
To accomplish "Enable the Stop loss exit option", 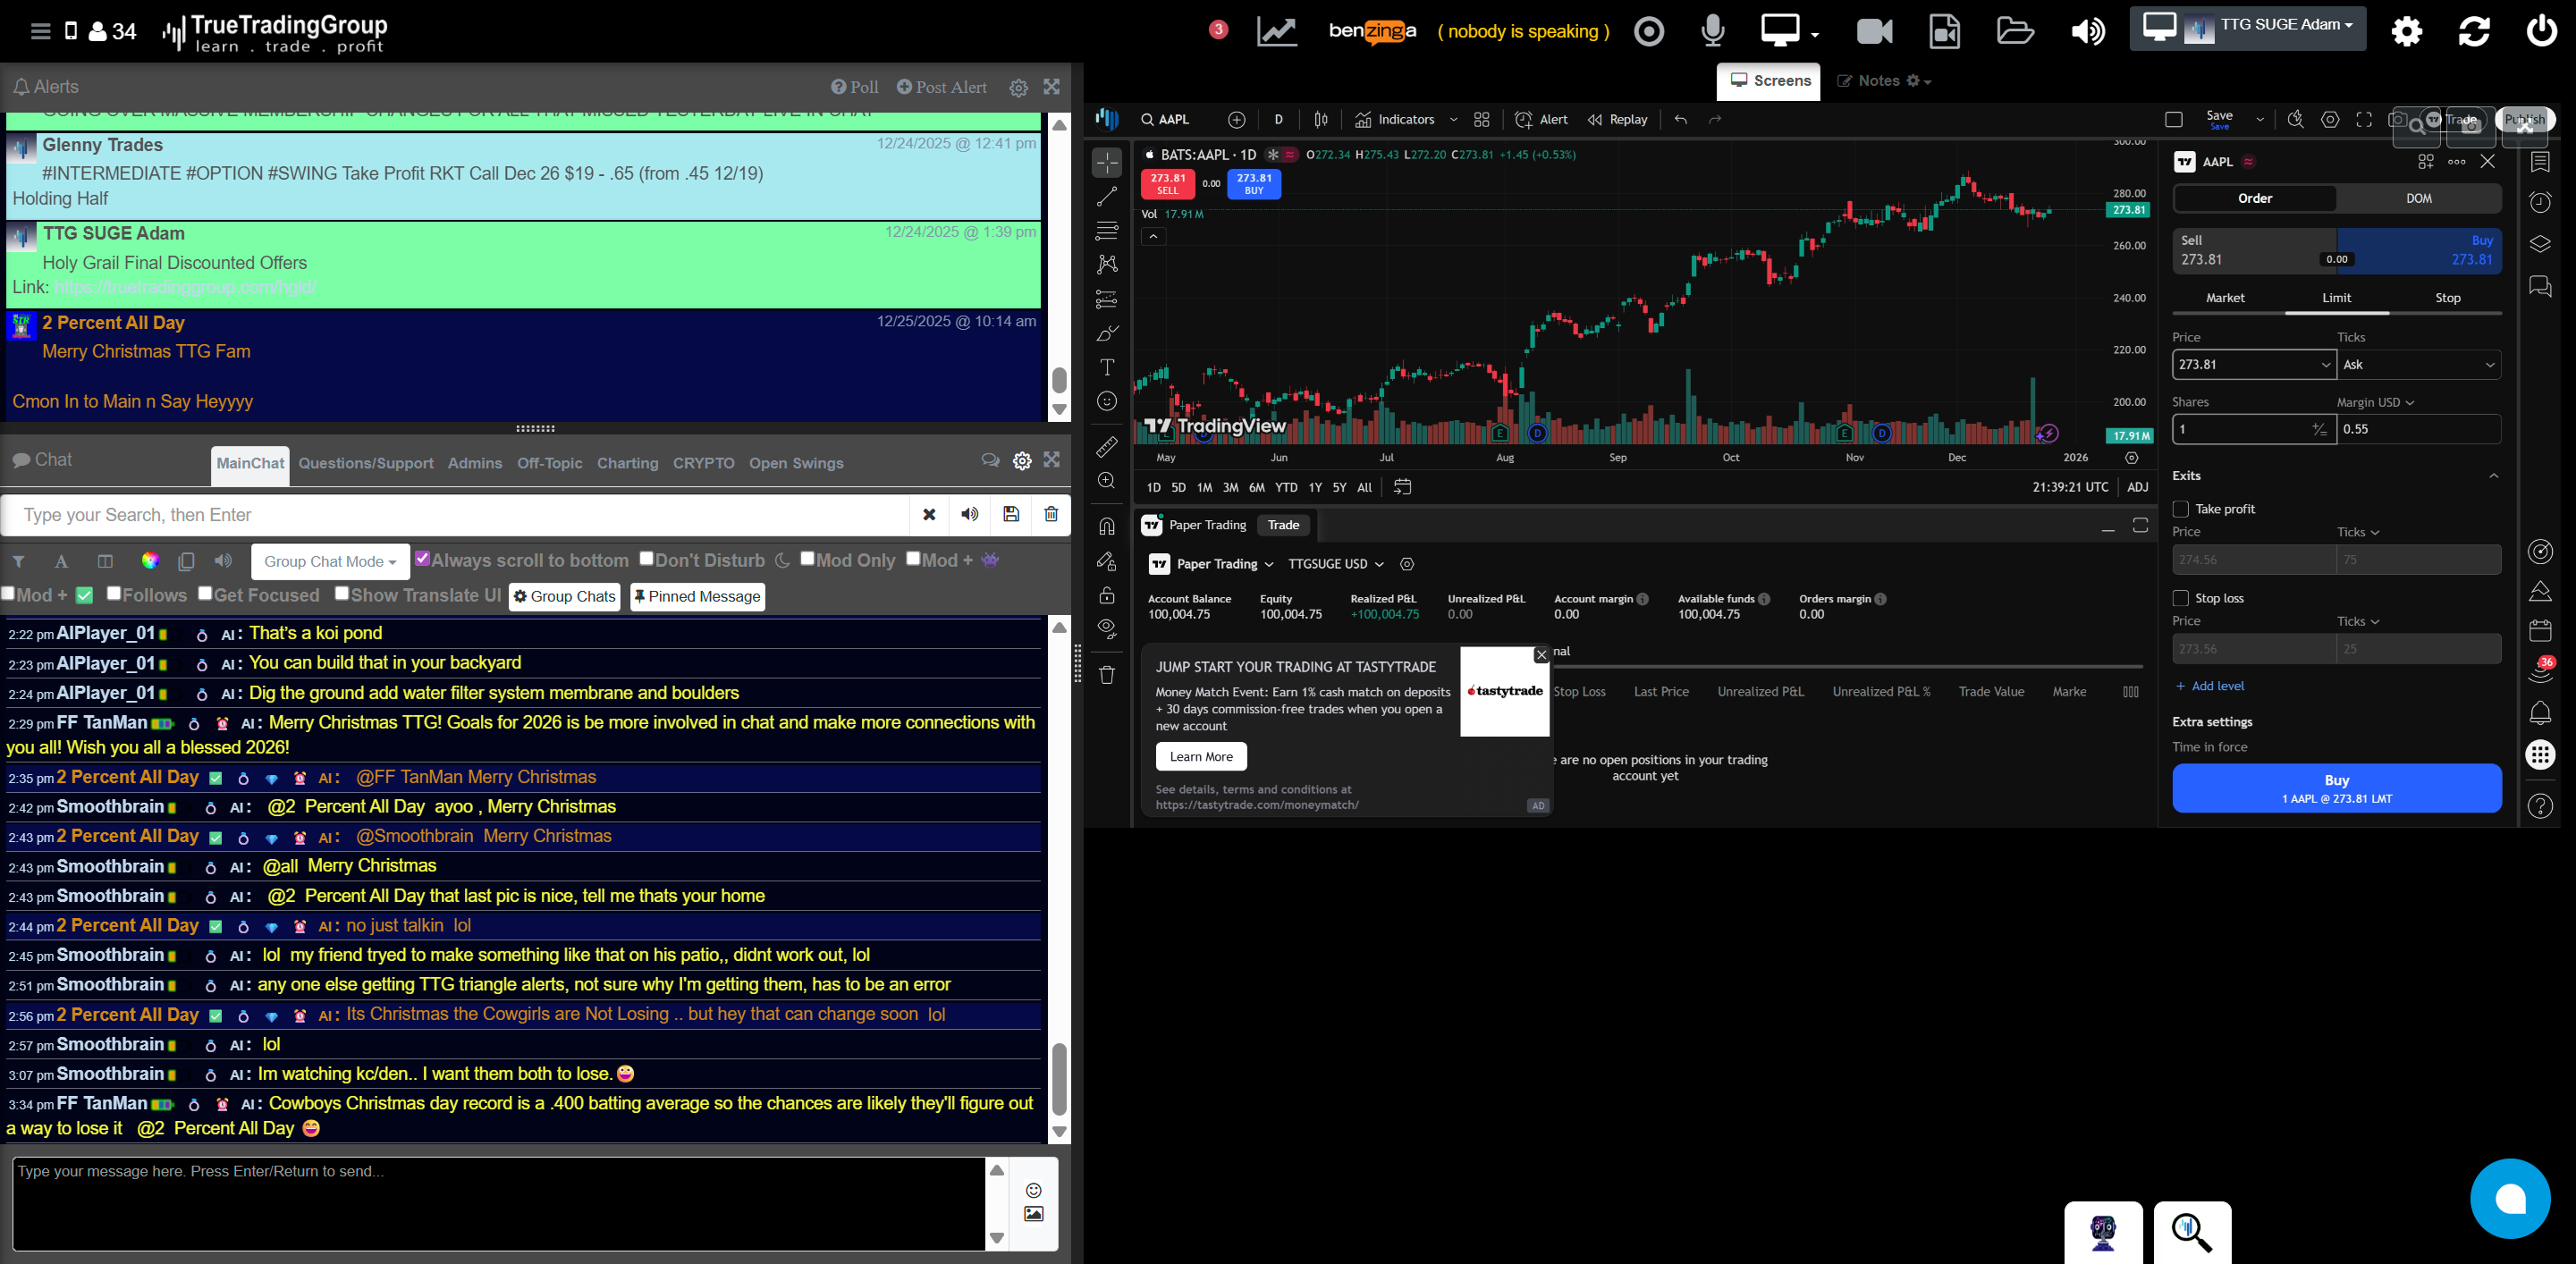I will (x=2181, y=597).
